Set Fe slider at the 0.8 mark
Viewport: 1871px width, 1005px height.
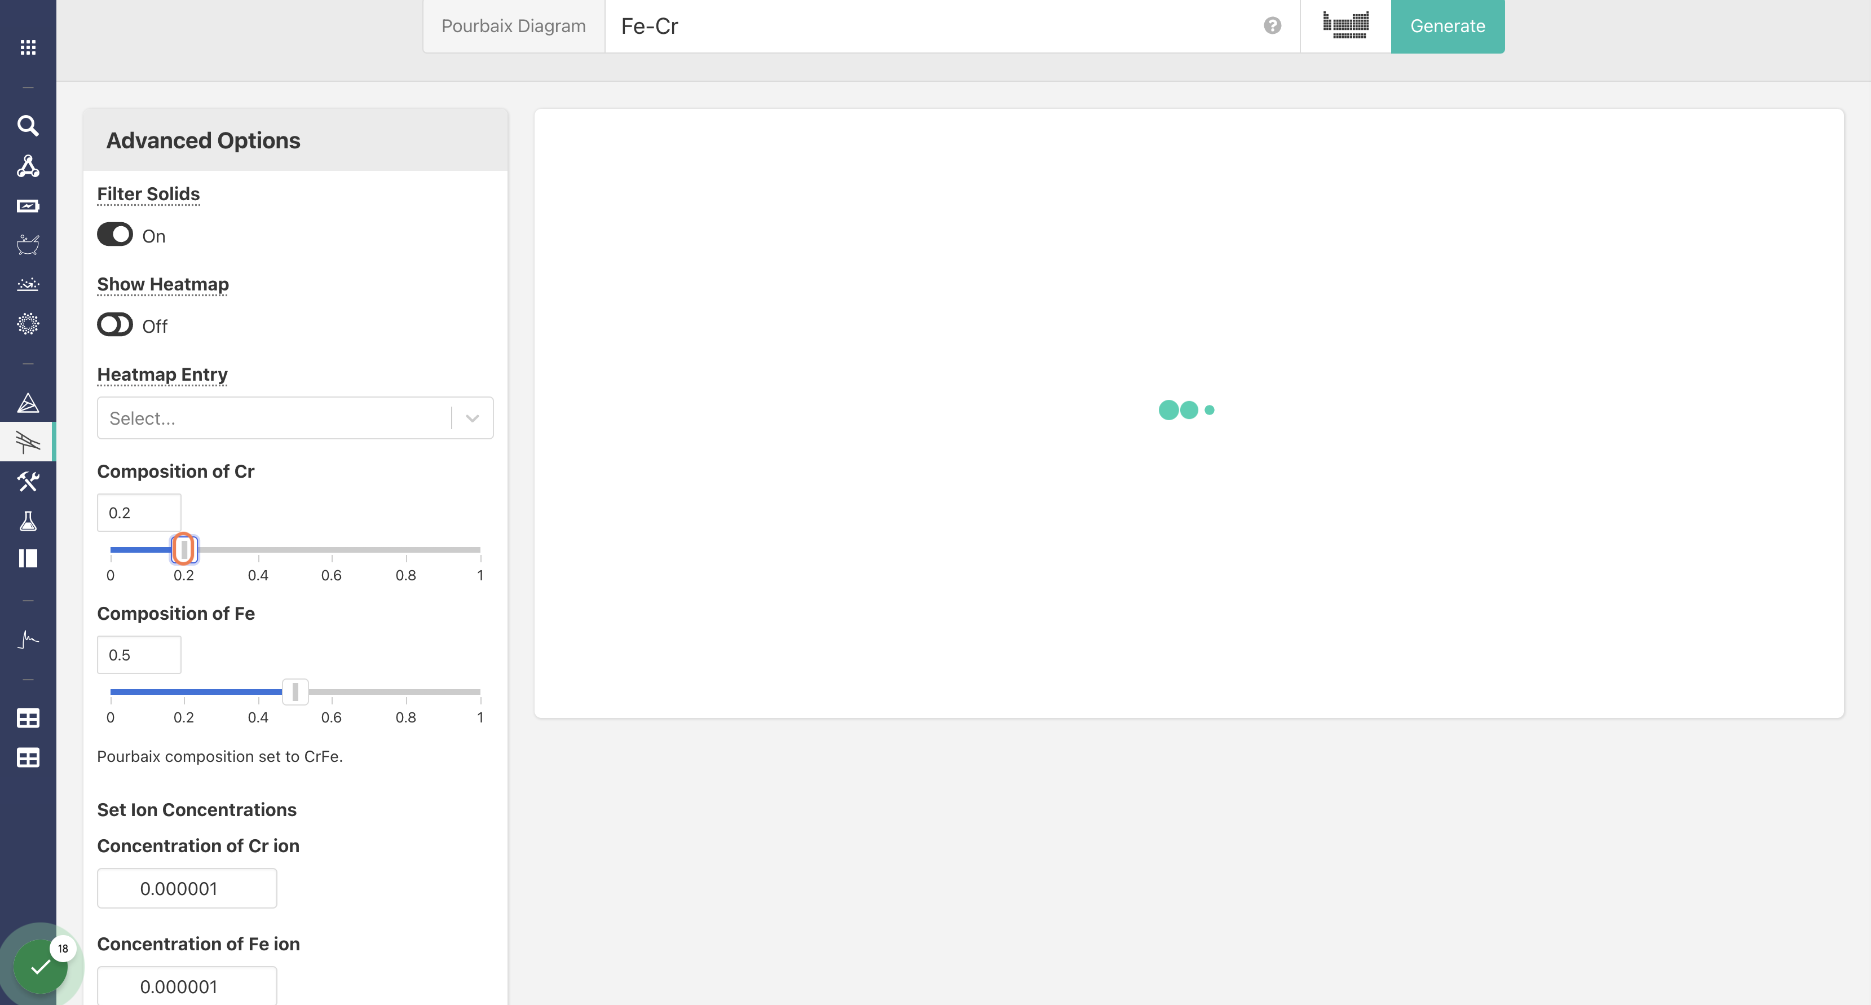[x=406, y=692]
